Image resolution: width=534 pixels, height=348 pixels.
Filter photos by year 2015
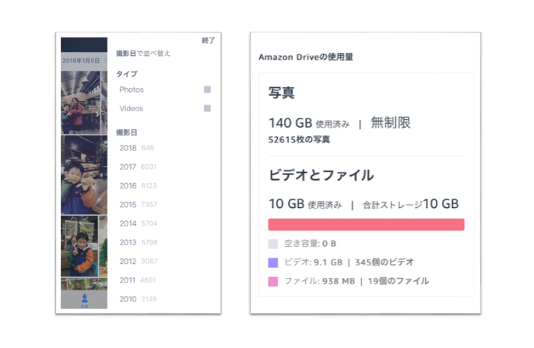pyautogui.click(x=138, y=205)
